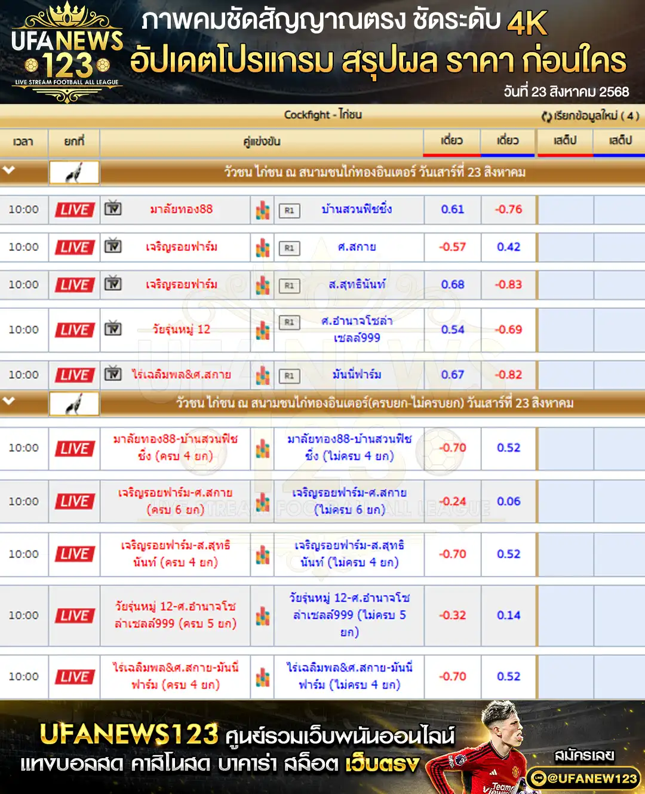Open the TV stream icon for วัยรุ่นหมู่ 12
This screenshot has width=645, height=794.
pyautogui.click(x=113, y=329)
